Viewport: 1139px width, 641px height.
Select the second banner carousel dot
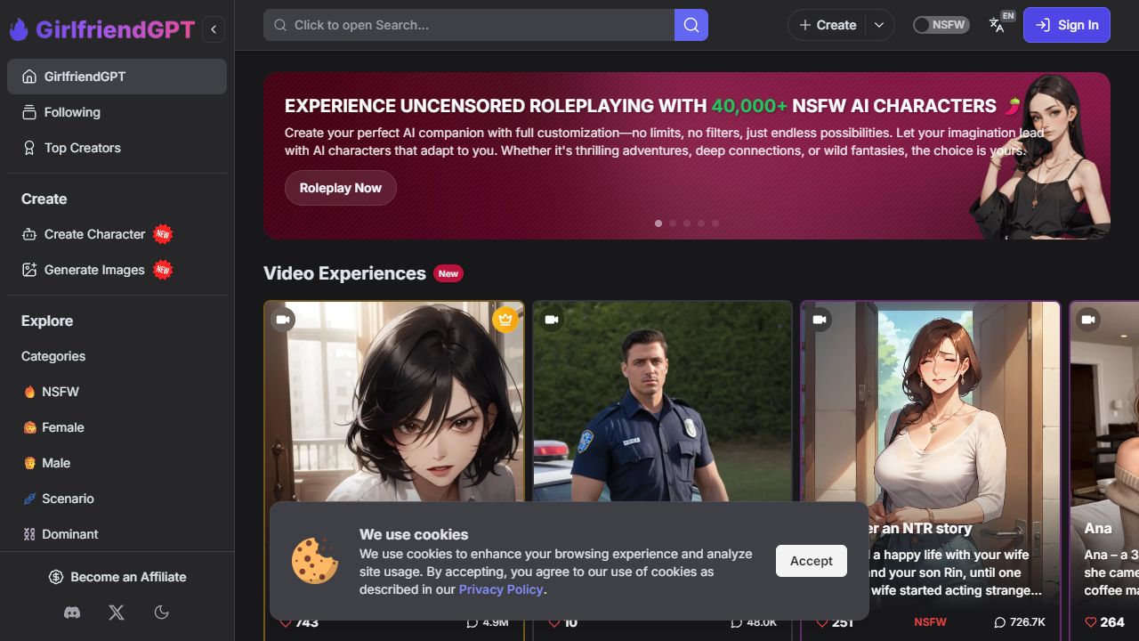[673, 223]
